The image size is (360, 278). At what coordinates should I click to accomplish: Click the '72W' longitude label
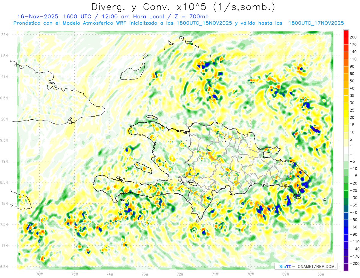[180, 274]
